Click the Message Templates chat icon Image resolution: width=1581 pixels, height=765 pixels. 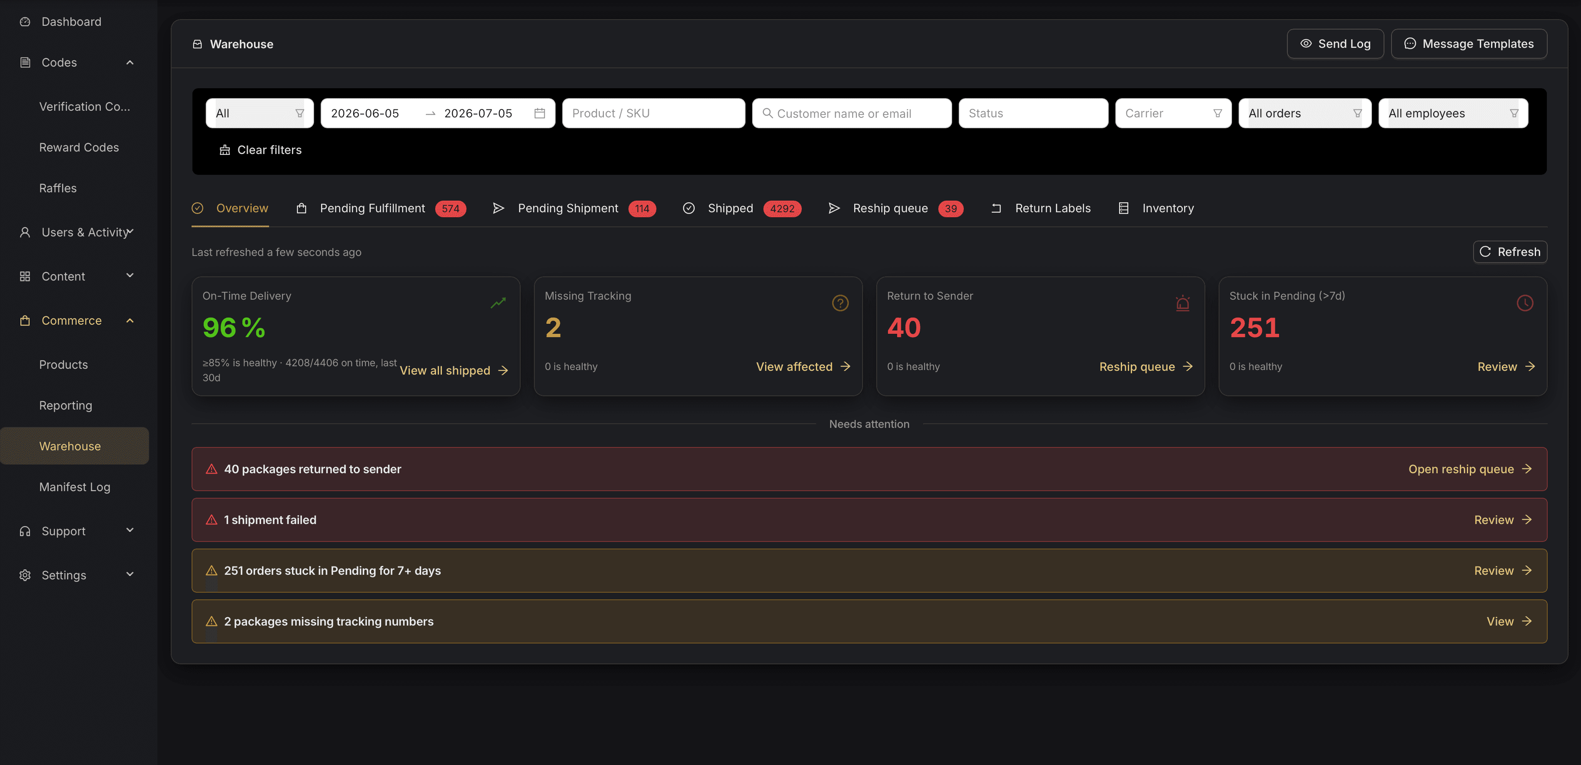pos(1410,44)
